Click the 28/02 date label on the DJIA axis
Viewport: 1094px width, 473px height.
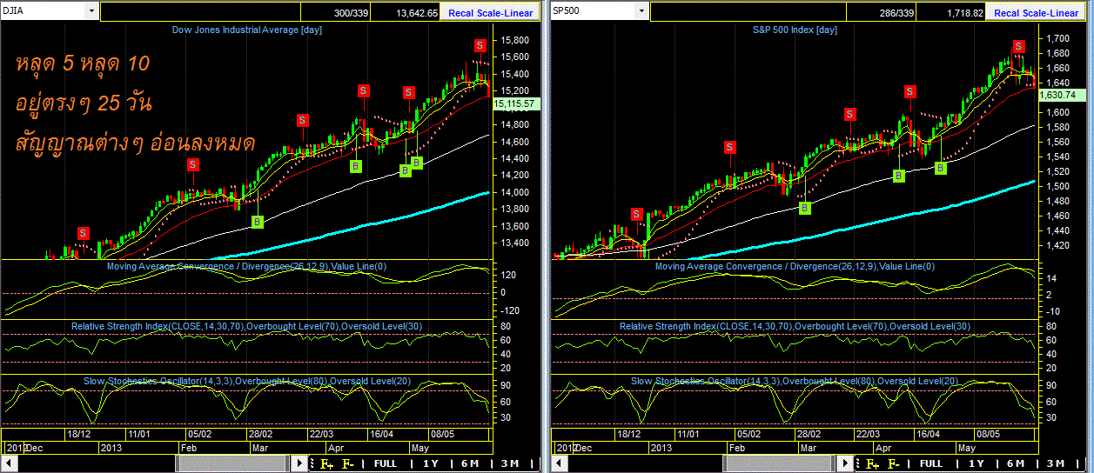[262, 433]
